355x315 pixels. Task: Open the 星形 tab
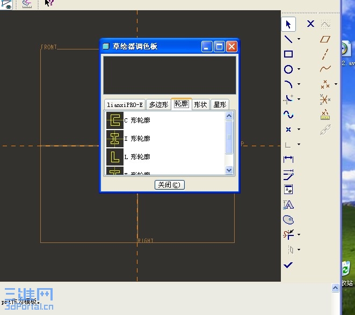[x=220, y=105]
